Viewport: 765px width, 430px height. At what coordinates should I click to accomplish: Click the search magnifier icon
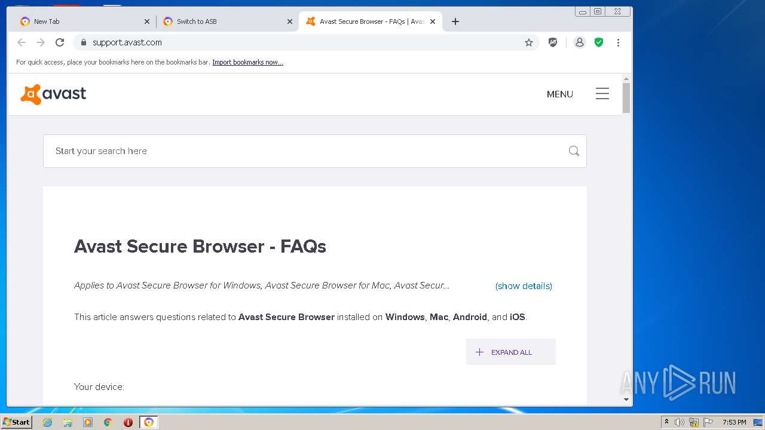574,151
